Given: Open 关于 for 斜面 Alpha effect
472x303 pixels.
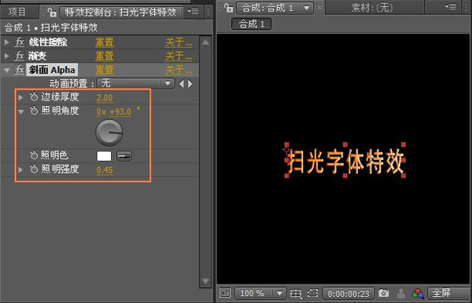Looking at the screenshot, I should [x=179, y=70].
